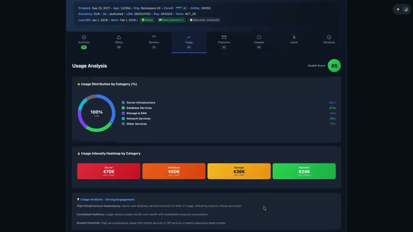The image size is (413, 232).
Task: Select the Usage tab
Action: pos(189,42)
